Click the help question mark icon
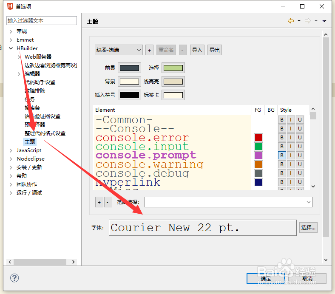This screenshot has width=335, height=294. tap(14, 278)
